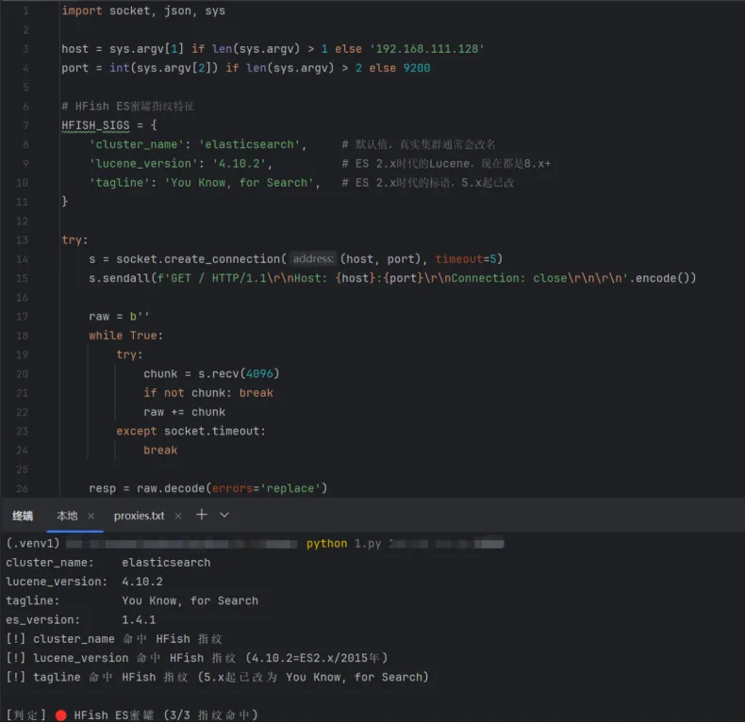The image size is (745, 723).
Task: Click the 'while True:' statement
Action: (x=126, y=336)
